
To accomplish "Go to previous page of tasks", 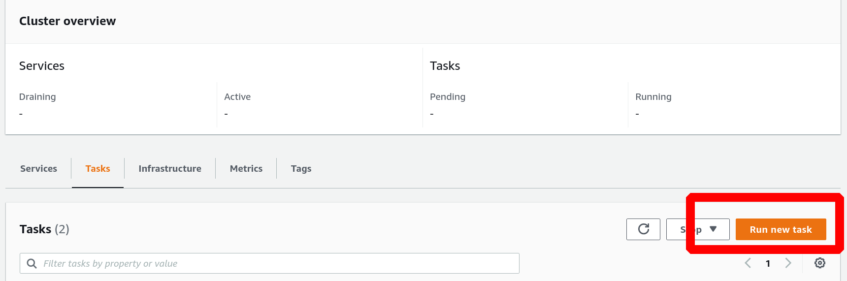I will pyautogui.click(x=748, y=263).
